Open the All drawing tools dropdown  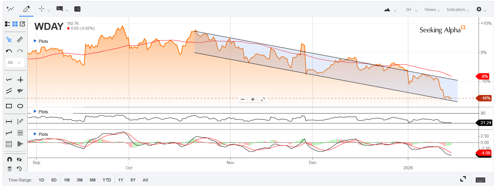point(14,63)
